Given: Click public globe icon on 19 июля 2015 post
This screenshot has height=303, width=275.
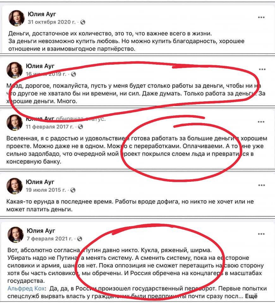Looking at the screenshot, I should click(73, 190).
